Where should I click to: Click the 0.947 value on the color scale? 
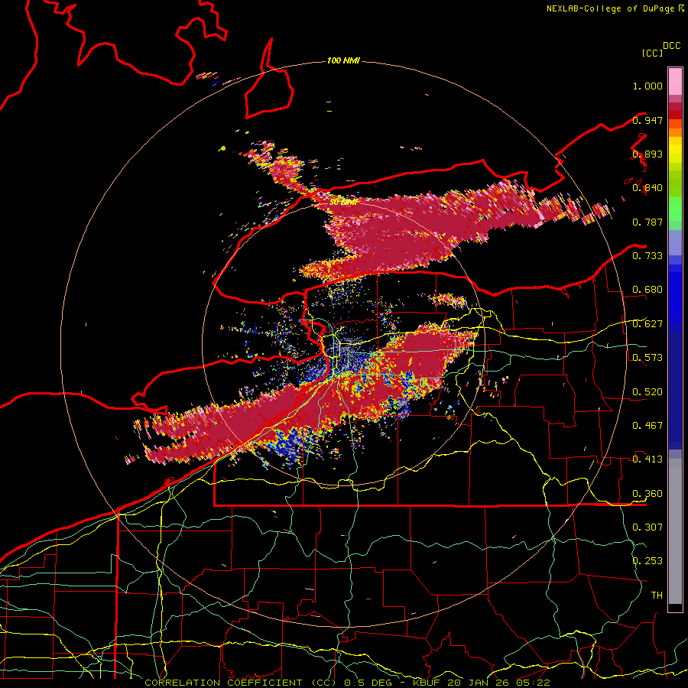click(647, 120)
